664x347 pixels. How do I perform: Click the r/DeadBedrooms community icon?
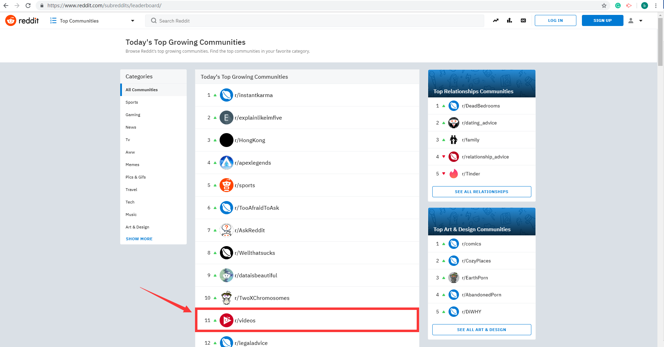pos(454,106)
